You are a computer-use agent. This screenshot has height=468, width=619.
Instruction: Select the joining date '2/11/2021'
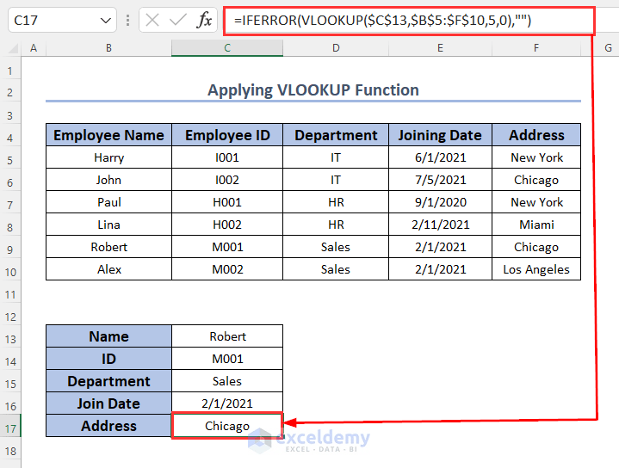coord(440,225)
